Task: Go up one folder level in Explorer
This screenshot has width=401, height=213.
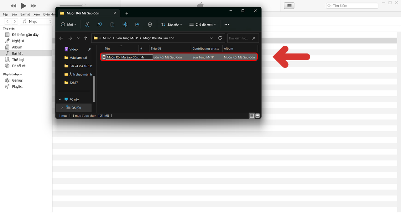Action: pos(86,38)
